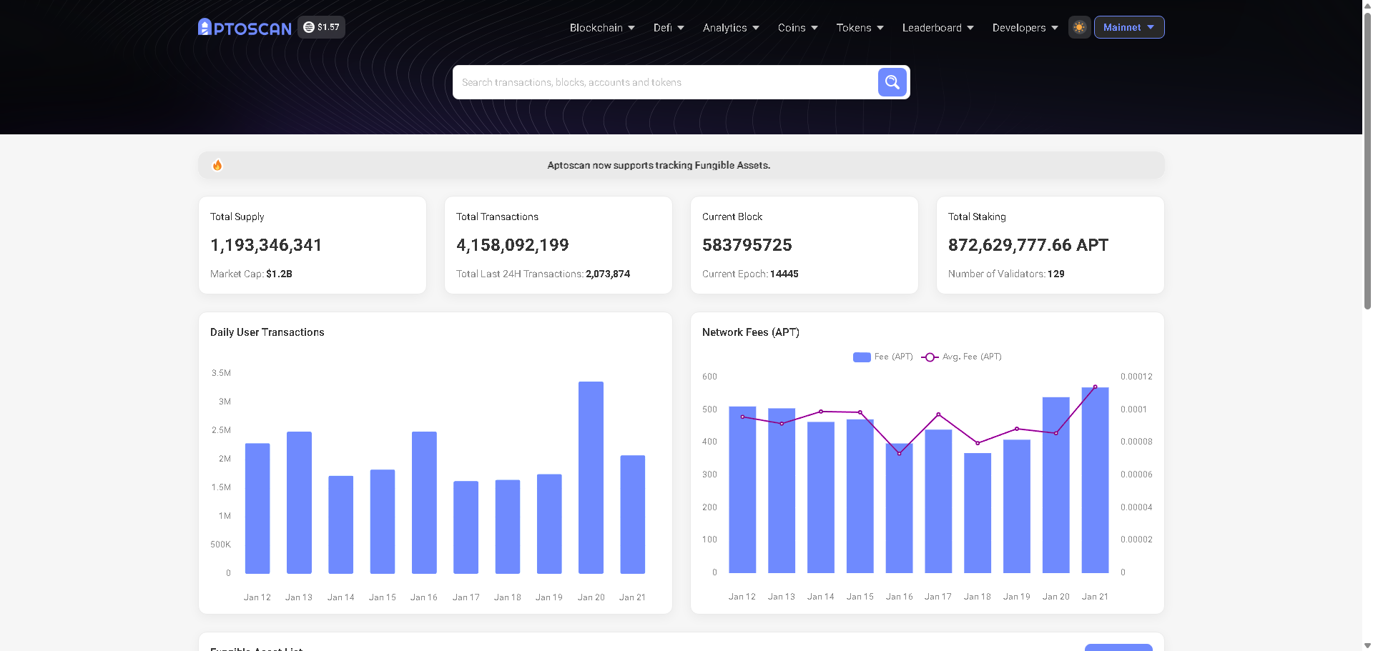Screen dimensions: 1373x651
Task: Open the Developers menu
Action: (1024, 28)
